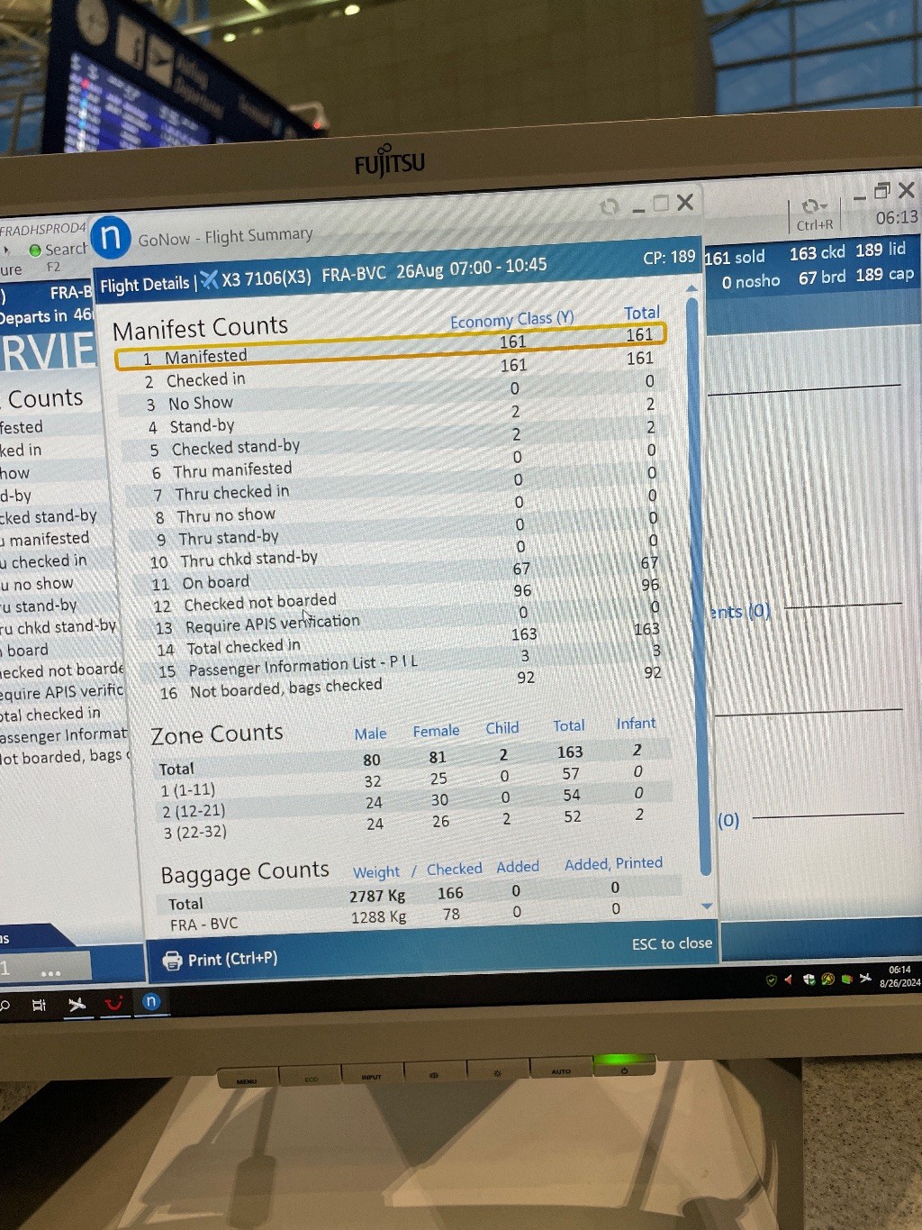Click the Flight Details header tab
This screenshot has height=1230, width=922.
coord(144,286)
